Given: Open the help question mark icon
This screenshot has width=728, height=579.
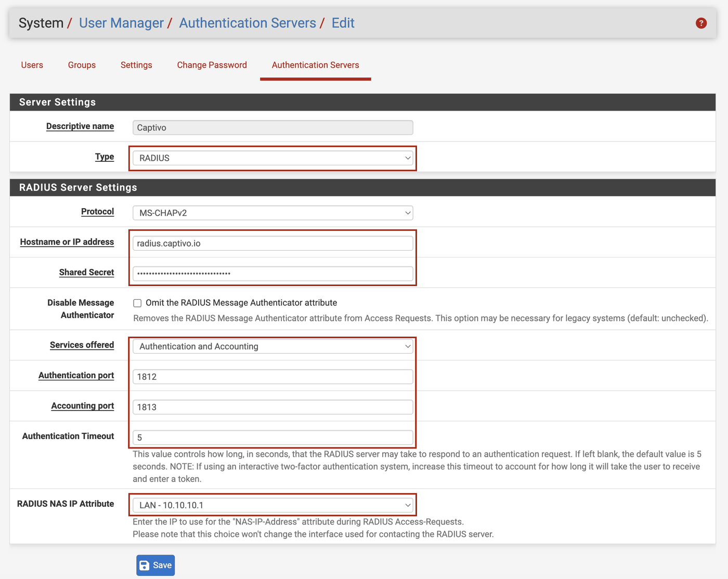Looking at the screenshot, I should (701, 23).
